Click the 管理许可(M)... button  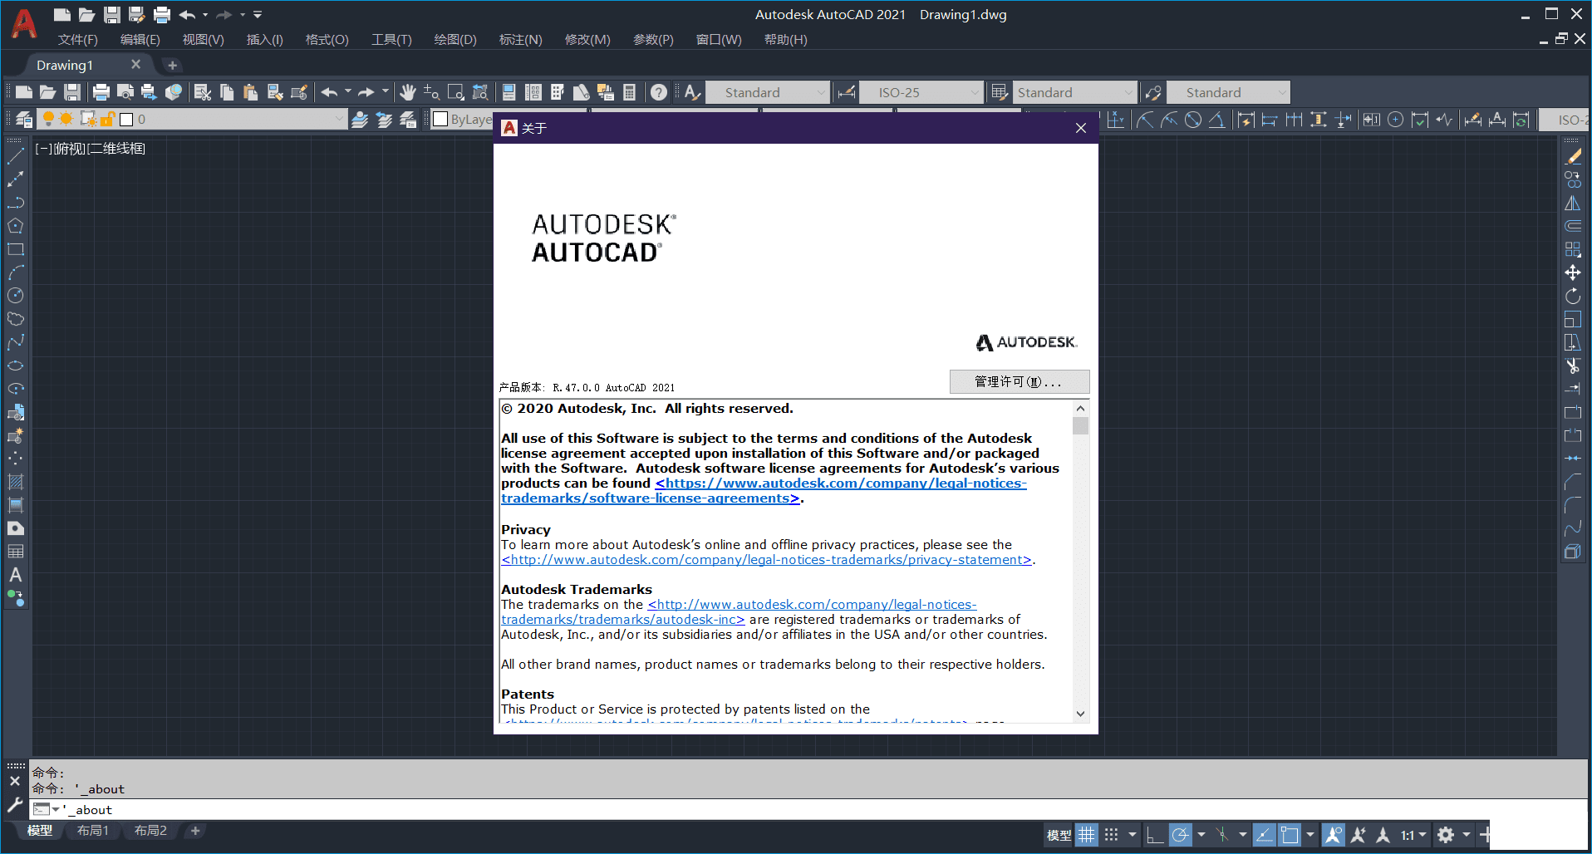pyautogui.click(x=1020, y=381)
